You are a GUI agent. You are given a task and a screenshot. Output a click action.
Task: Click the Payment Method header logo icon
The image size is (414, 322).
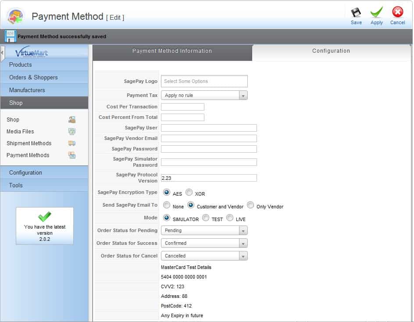click(x=16, y=16)
